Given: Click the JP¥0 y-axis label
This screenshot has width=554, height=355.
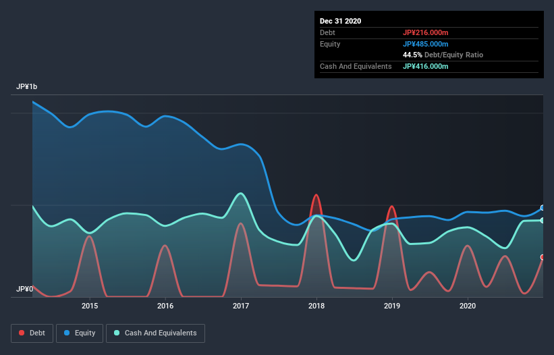Looking at the screenshot, I should point(24,290).
